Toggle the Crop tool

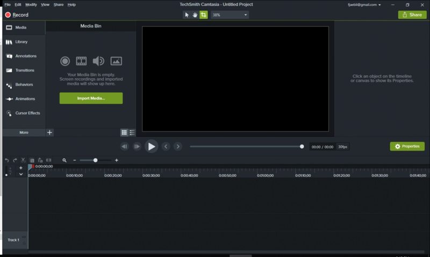pyautogui.click(x=204, y=15)
